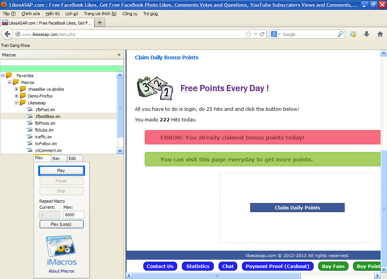Reload the page with the refresh icon
This screenshot has width=387, height=279.
click(262, 34)
